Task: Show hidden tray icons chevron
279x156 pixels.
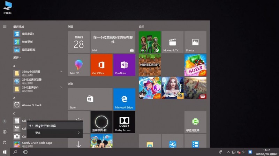Action: (x=228, y=152)
